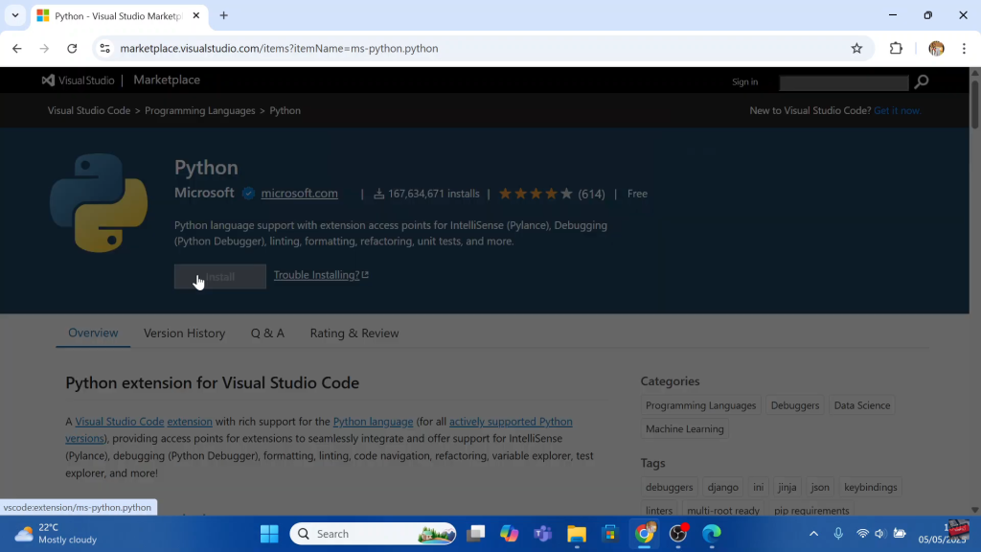The height and width of the screenshot is (552, 981).
Task: Open weather widget 22°C Mostly cloudy
Action: click(x=55, y=534)
